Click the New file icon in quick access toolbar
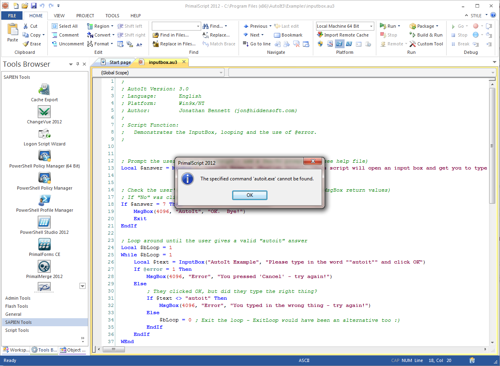 [x=16, y=6]
